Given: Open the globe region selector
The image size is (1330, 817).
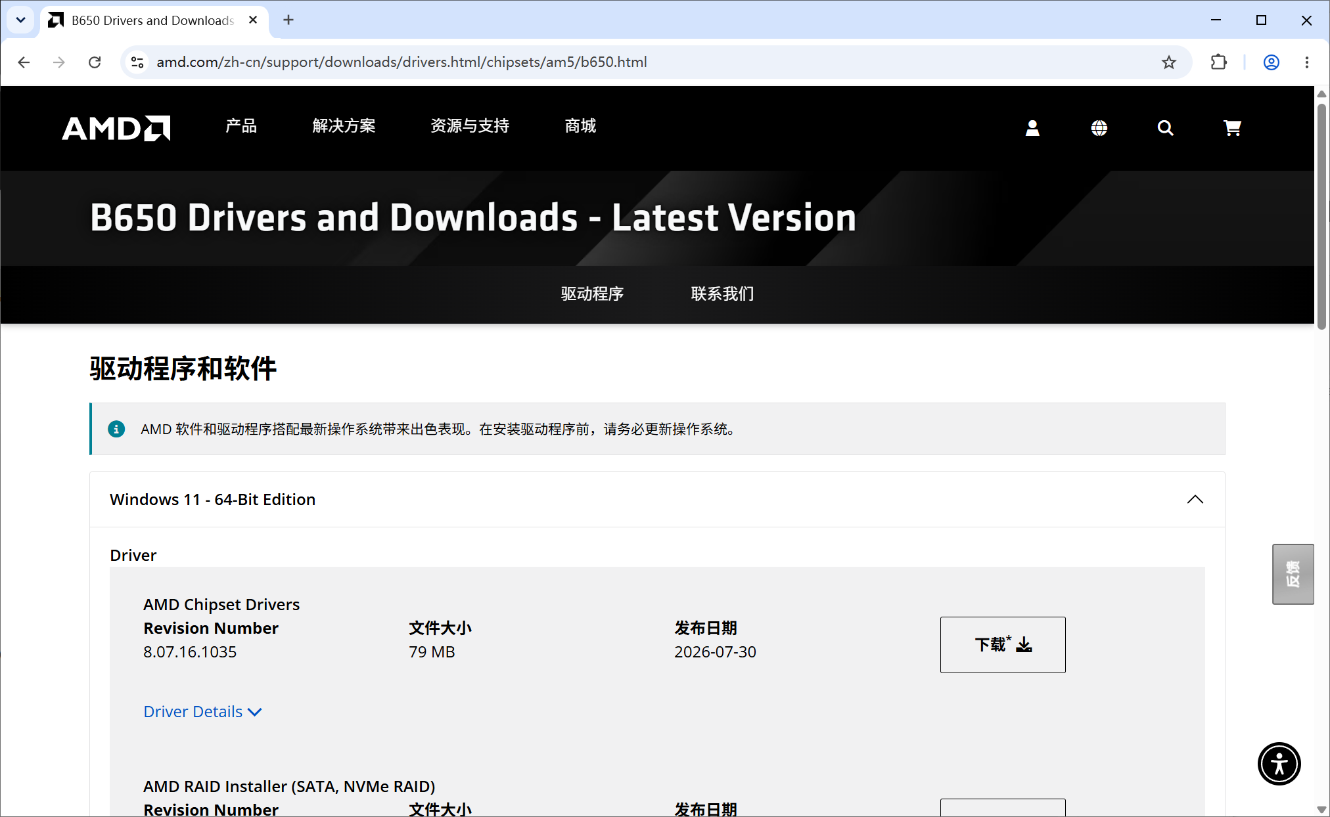Looking at the screenshot, I should coord(1099,128).
